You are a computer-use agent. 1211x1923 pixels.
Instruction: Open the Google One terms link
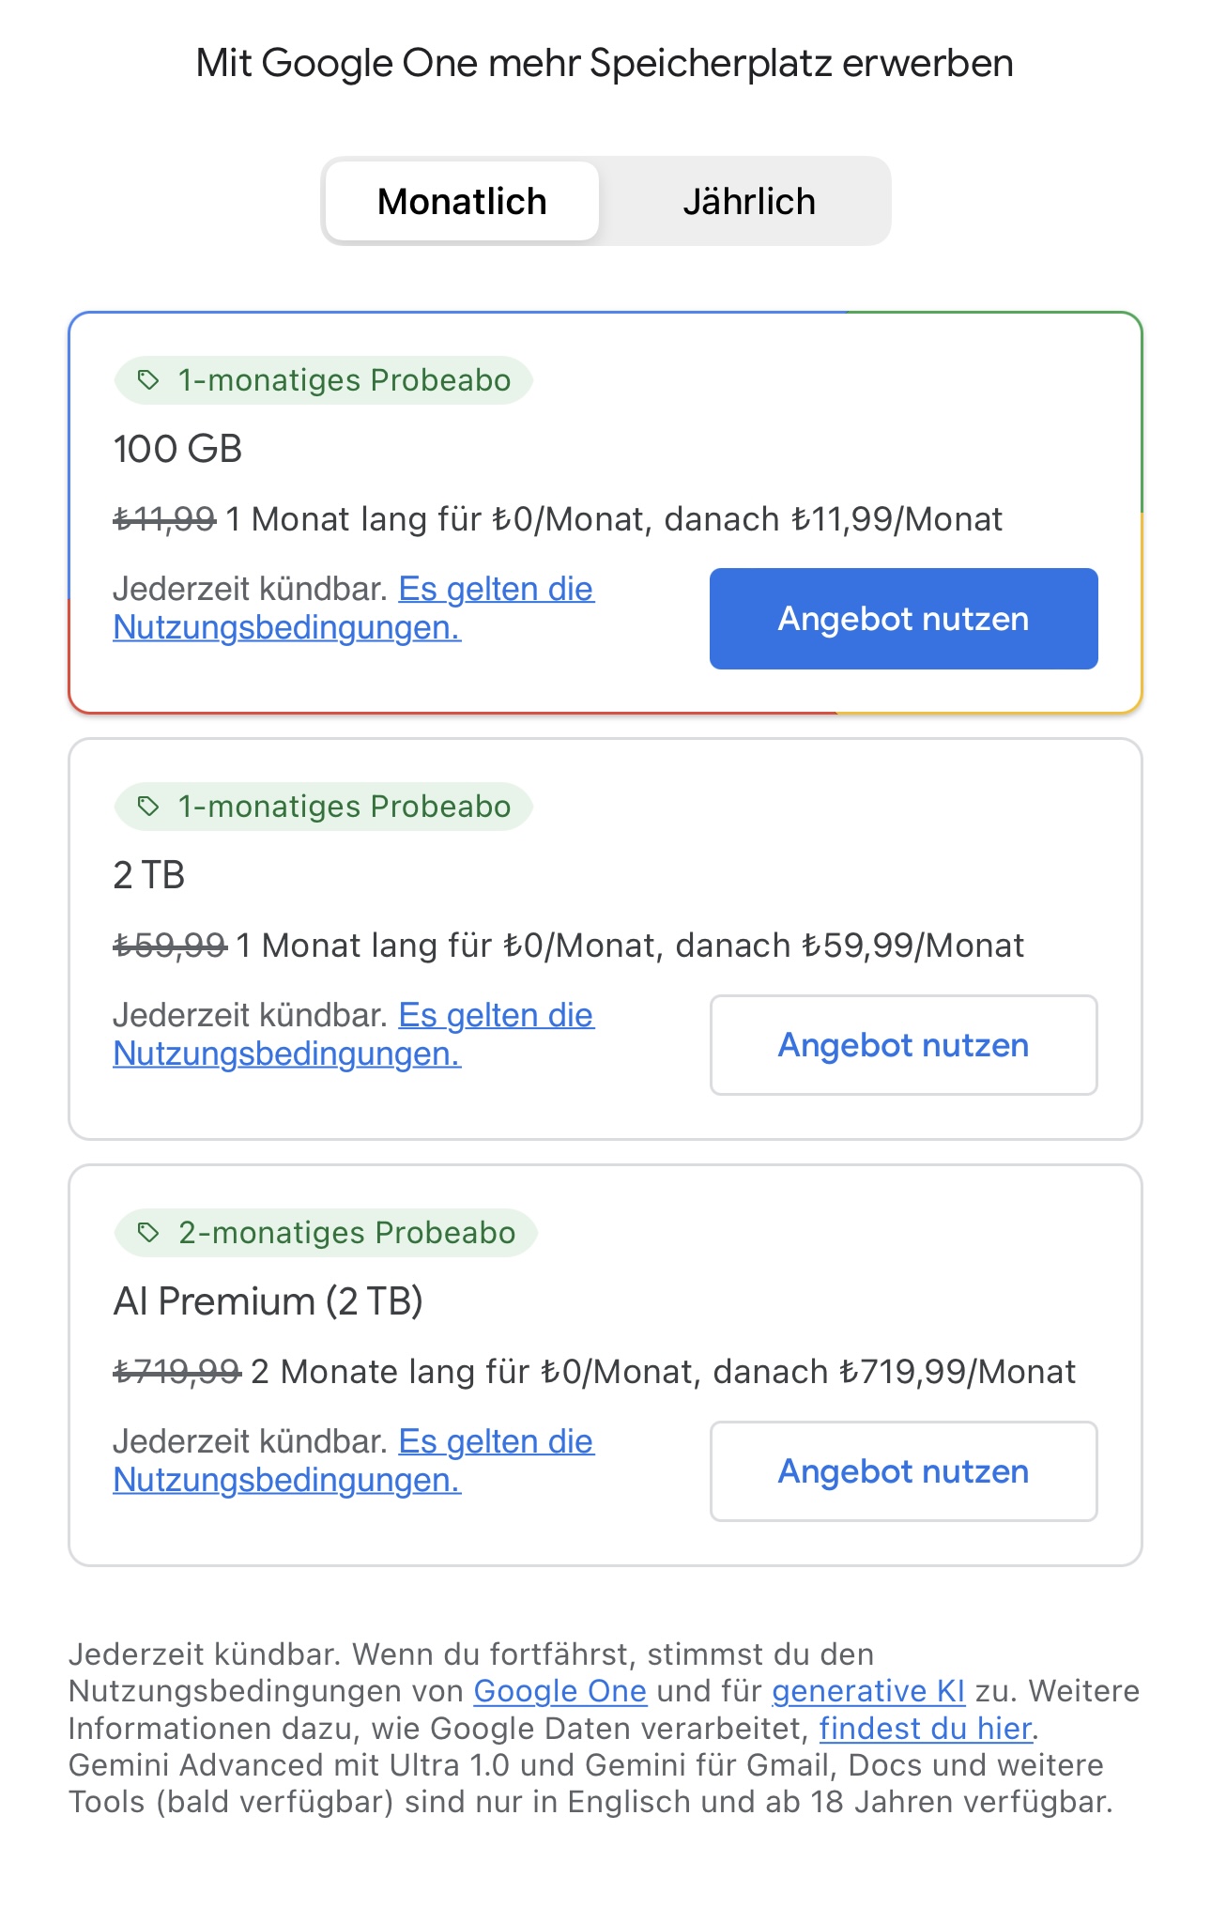[x=560, y=1691]
